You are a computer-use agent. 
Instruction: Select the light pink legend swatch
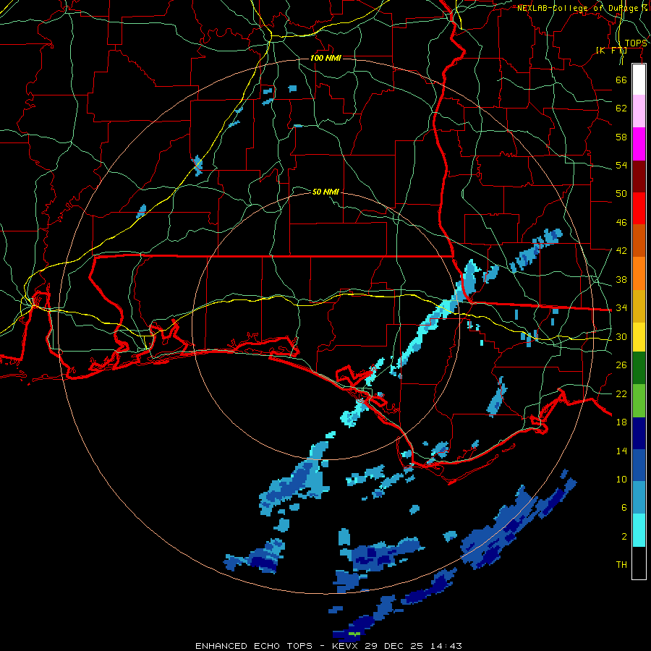(639, 111)
